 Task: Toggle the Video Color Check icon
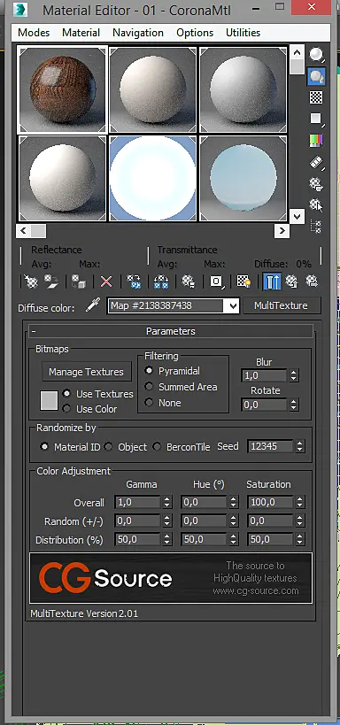[x=316, y=140]
